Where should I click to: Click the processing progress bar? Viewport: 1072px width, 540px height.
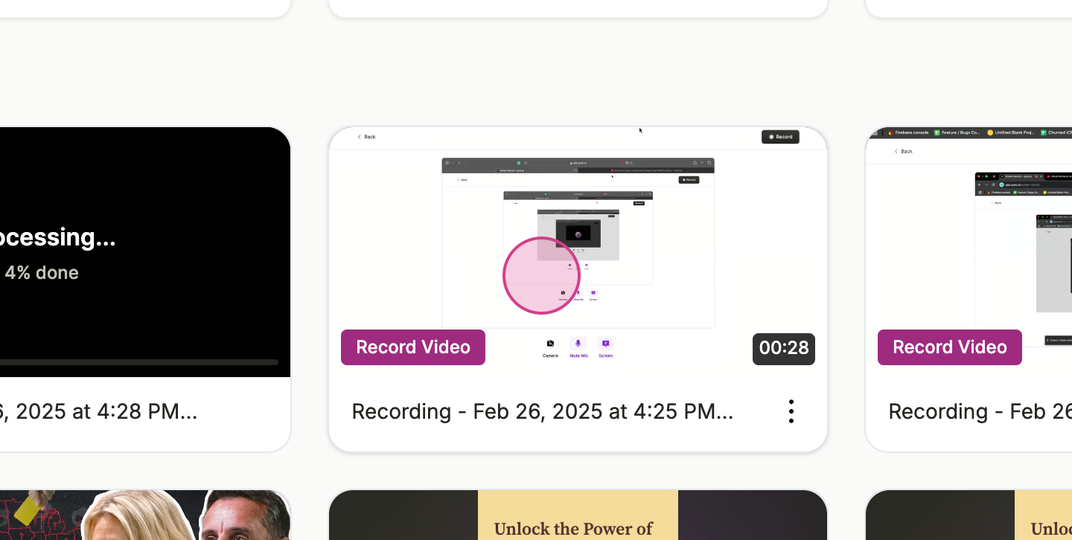139,362
